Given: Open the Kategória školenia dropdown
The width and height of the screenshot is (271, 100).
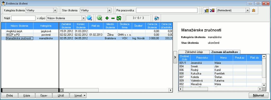Looking at the screenshot, I should 55,11.
